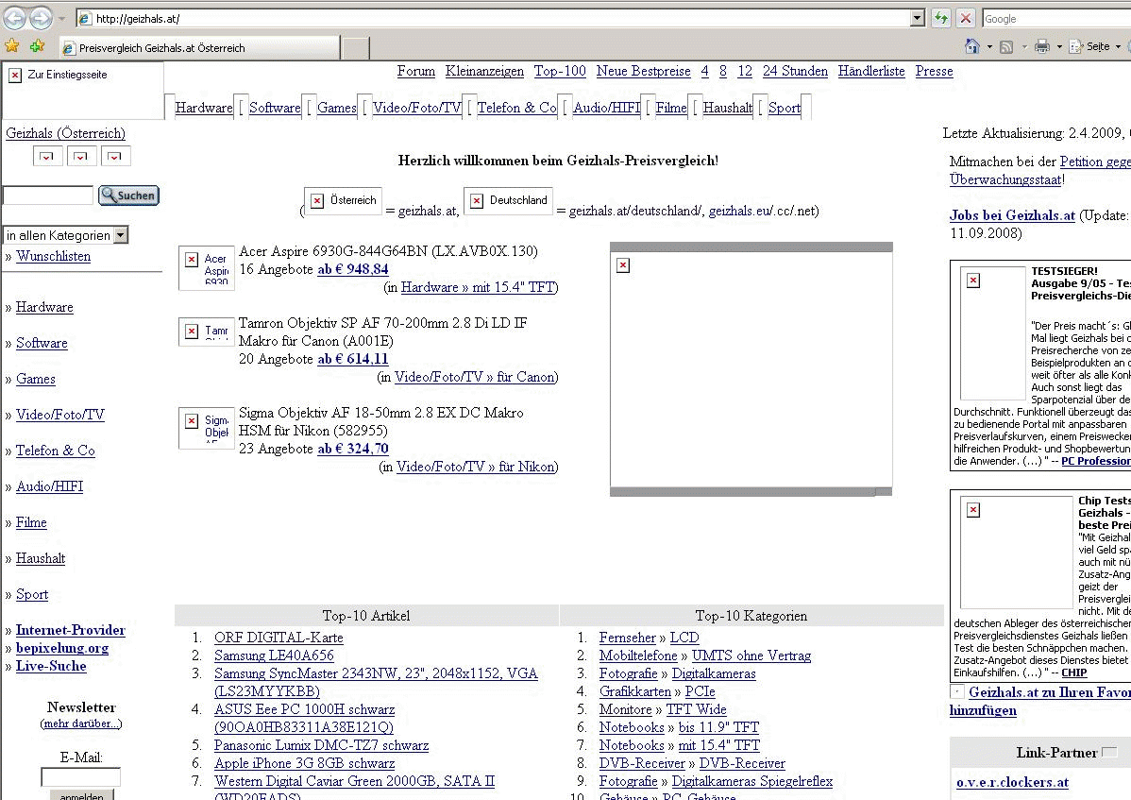Click the Suchen search button with magnifier
The image size is (1131, 800).
click(129, 195)
